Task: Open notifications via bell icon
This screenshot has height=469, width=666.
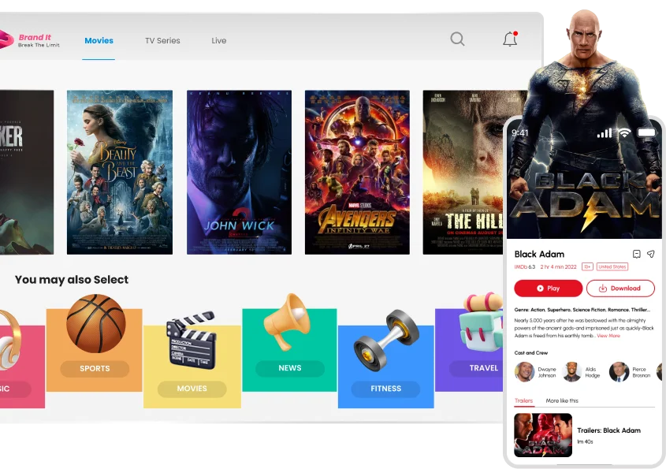Action: (510, 39)
